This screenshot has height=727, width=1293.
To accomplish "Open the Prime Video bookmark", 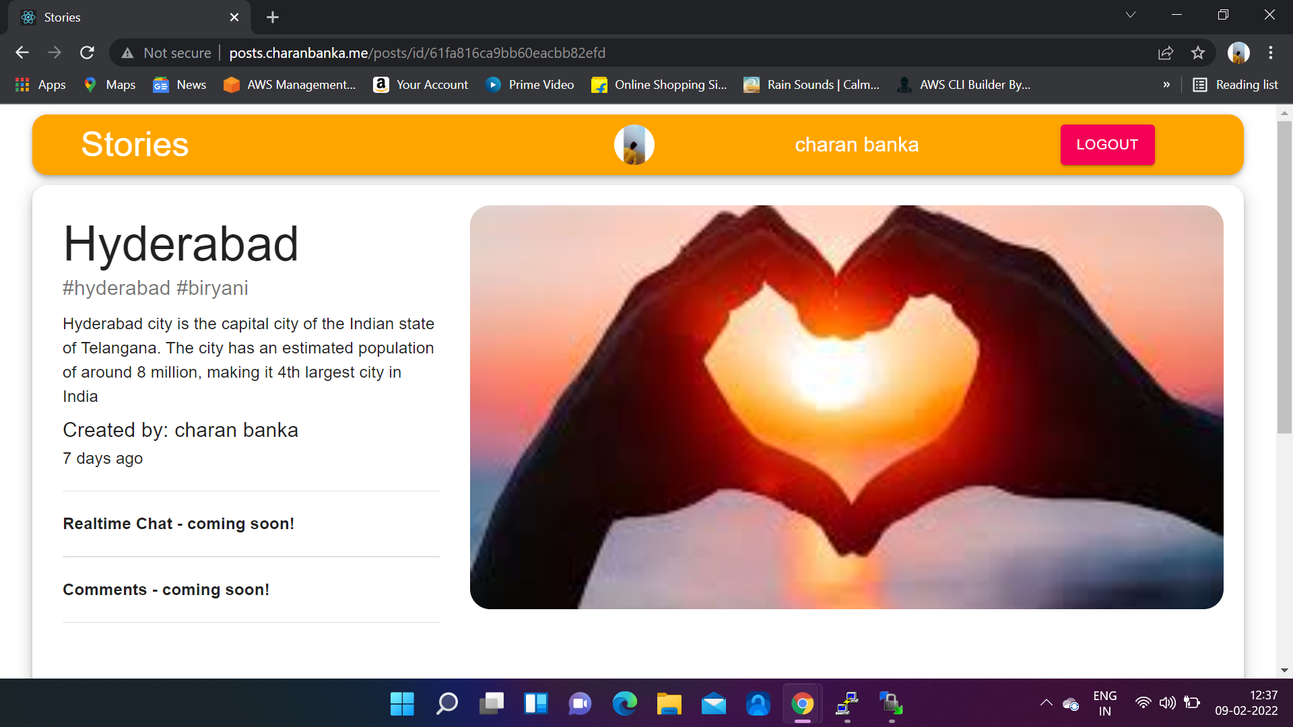I will click(x=530, y=85).
